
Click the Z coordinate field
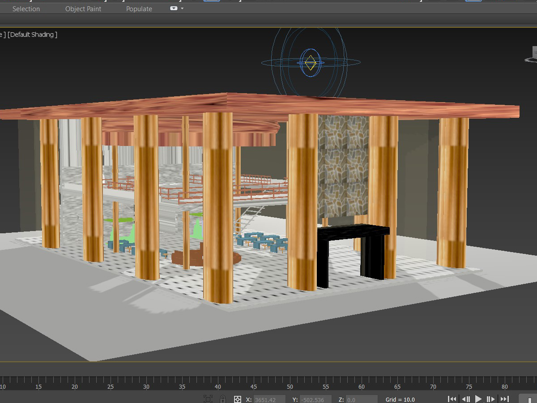pos(361,399)
